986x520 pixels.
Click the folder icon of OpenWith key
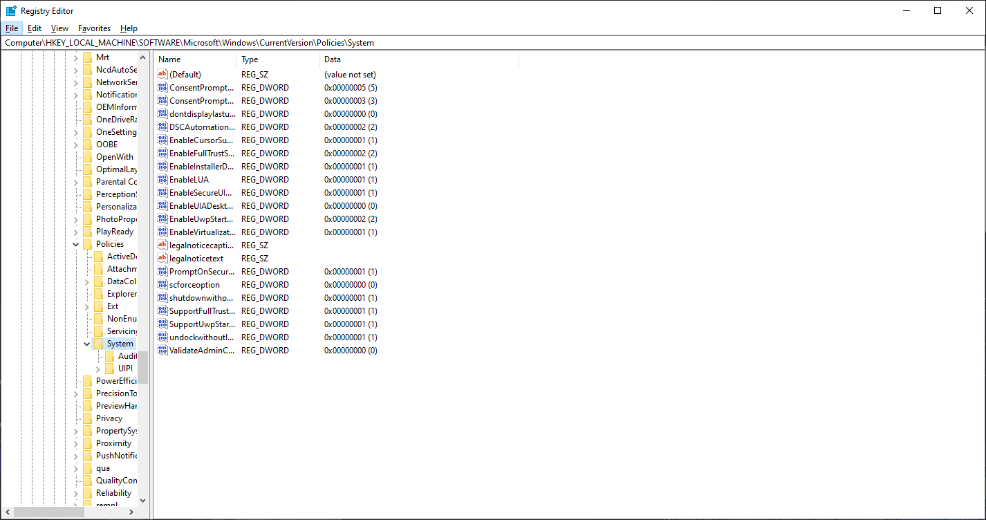87,157
